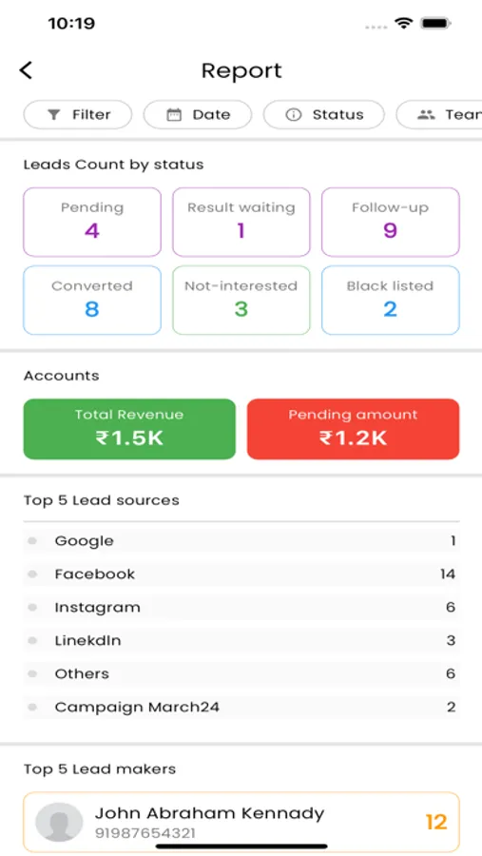Tap the Facebook count 14
This screenshot has height=856, width=482.
[x=448, y=574]
